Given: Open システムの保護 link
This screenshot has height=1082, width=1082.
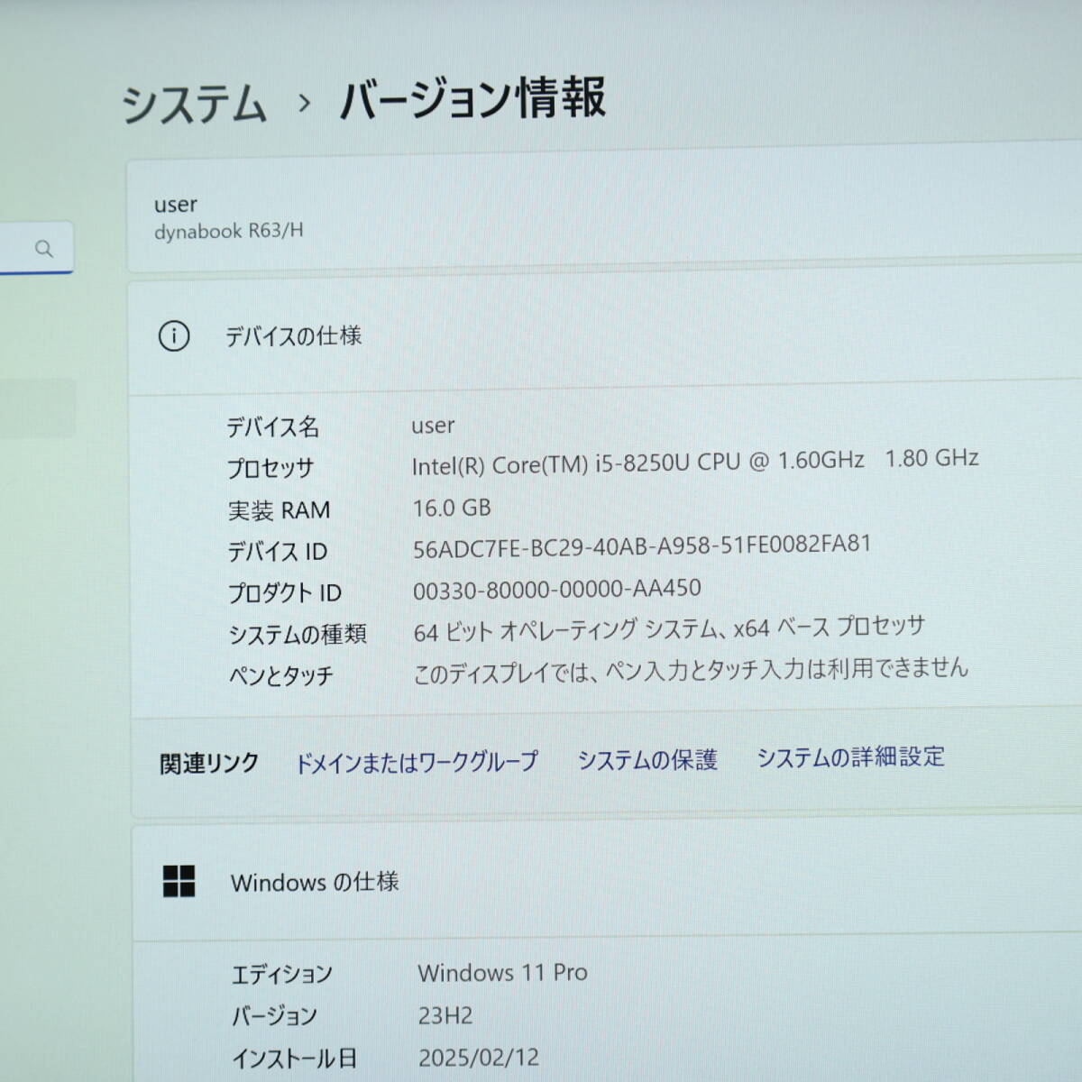Looking at the screenshot, I should [647, 759].
